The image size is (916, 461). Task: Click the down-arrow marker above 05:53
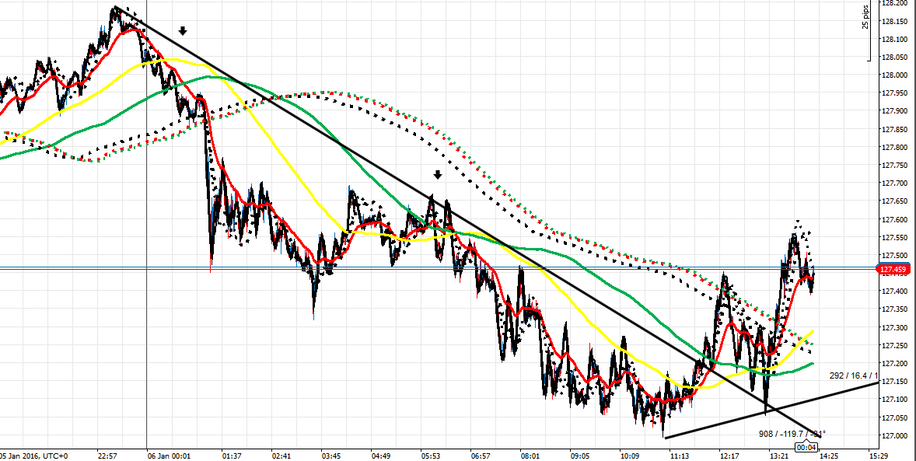438,175
